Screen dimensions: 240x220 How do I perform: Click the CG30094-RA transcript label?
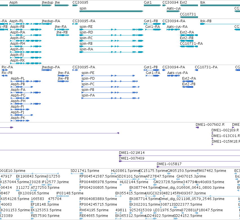click(x=174, y=21)
